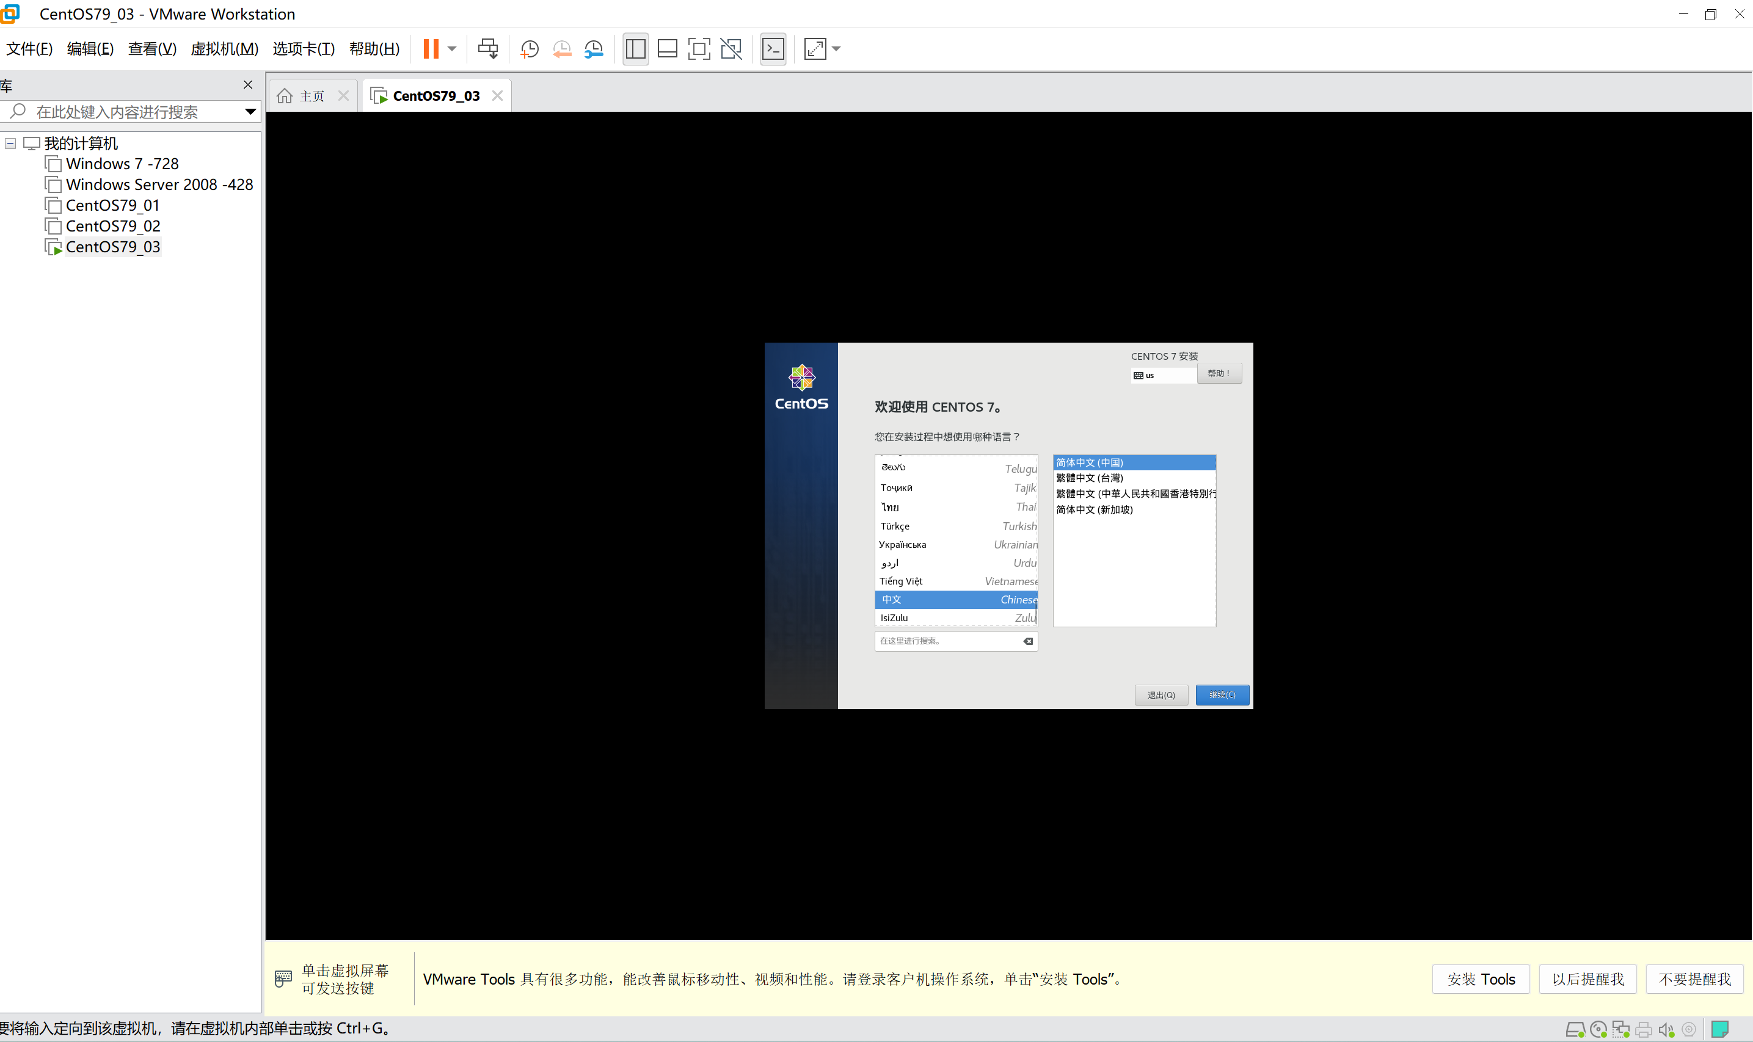Select CentOS79_02 in the library
Image resolution: width=1753 pixels, height=1042 pixels.
[112, 226]
